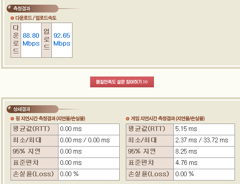
Task: Click the vertical 다운로드 label cell
Action: [16, 40]
